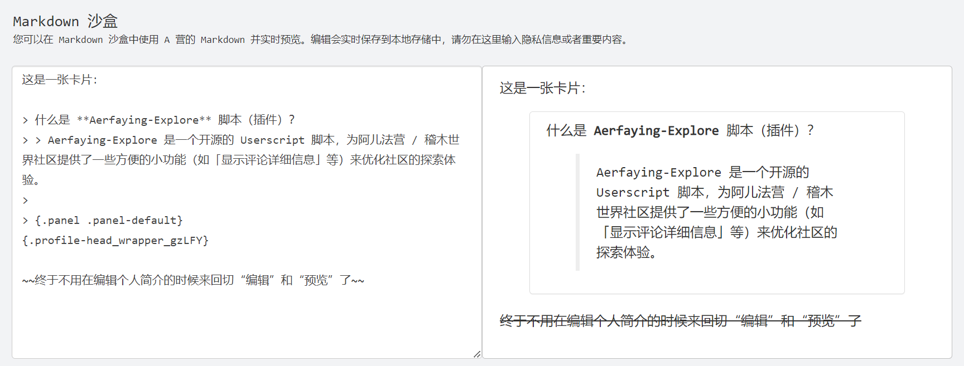Screen dimensions: 964x366
Task: Click the word "Userscript" in the editor
Action: [x=272, y=140]
